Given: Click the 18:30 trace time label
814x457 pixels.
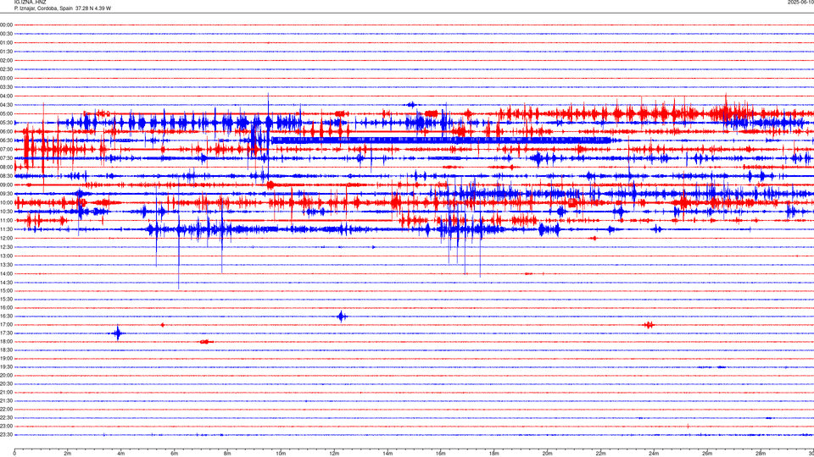Looking at the screenshot, I should coord(6,350).
